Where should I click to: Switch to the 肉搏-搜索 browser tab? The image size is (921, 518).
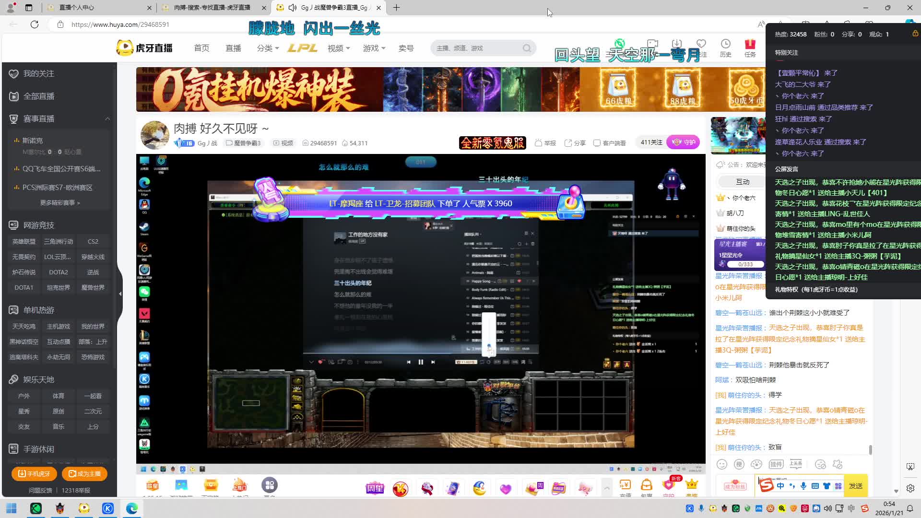pyautogui.click(x=212, y=8)
